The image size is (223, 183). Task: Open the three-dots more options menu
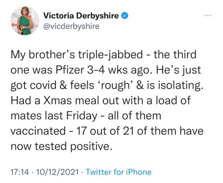point(208,16)
